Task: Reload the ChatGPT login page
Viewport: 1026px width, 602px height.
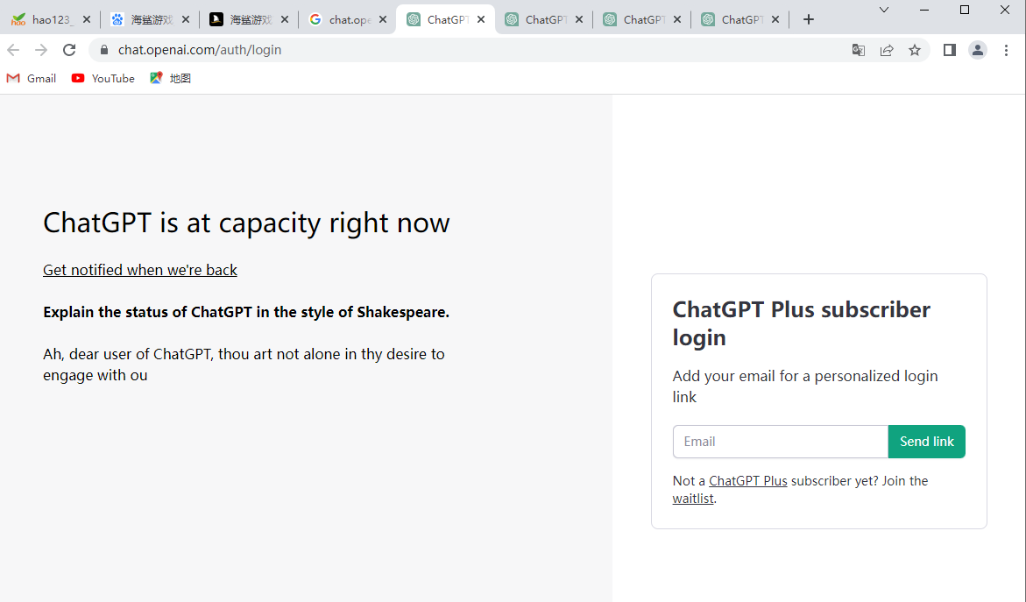Action: point(69,50)
